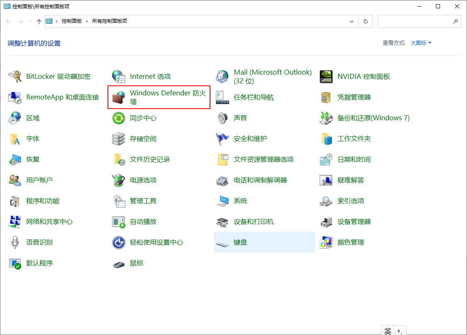Viewport: 467px width, 335px height.
Task: Expand chevron before 控制面板 breadcrumb
Action: point(56,21)
